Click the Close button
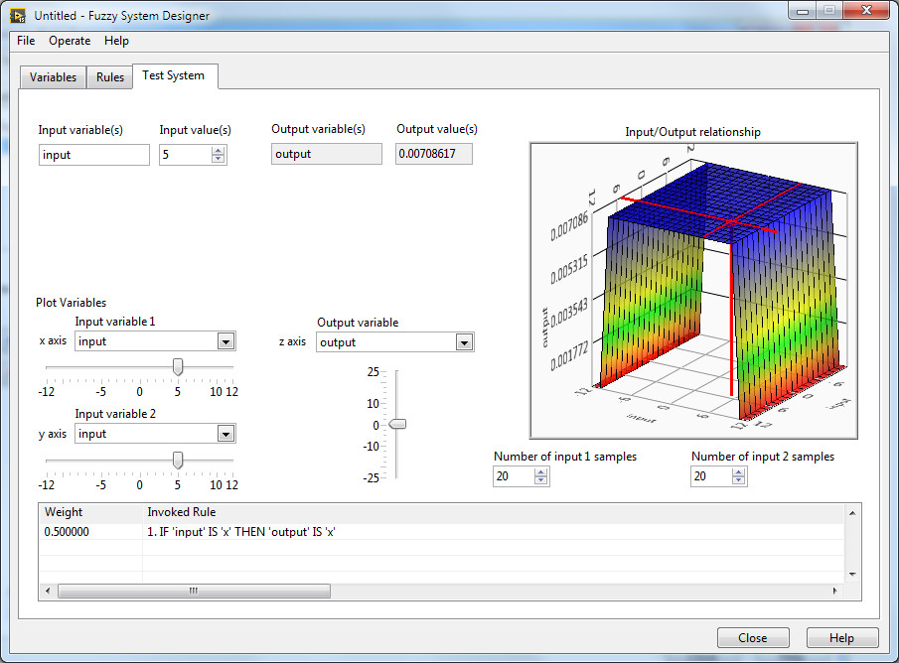Viewport: 899px width, 663px height. point(753,638)
